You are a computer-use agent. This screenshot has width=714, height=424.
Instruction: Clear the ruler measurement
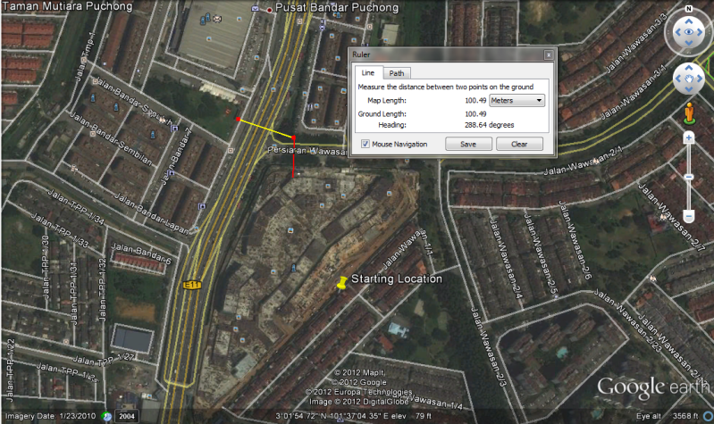tap(519, 144)
